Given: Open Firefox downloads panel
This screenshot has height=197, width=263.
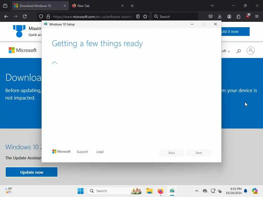Looking at the screenshot, I should (x=220, y=16).
